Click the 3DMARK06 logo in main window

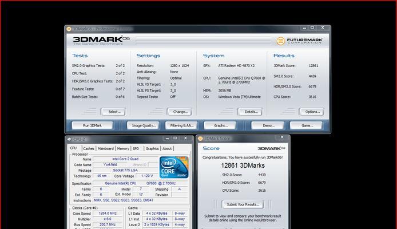coord(101,39)
